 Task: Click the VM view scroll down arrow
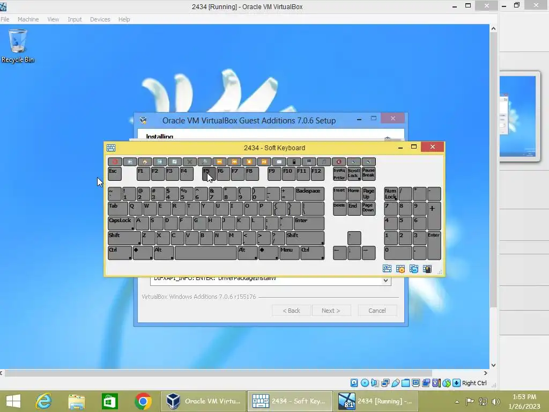coord(493,365)
